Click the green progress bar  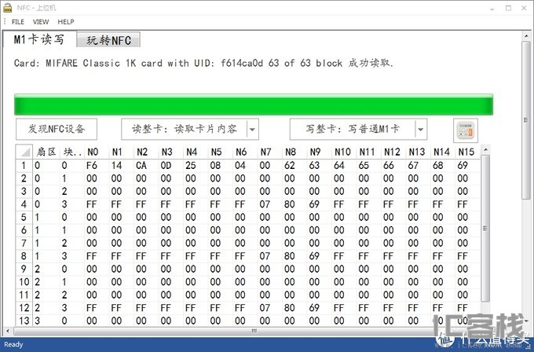254,104
